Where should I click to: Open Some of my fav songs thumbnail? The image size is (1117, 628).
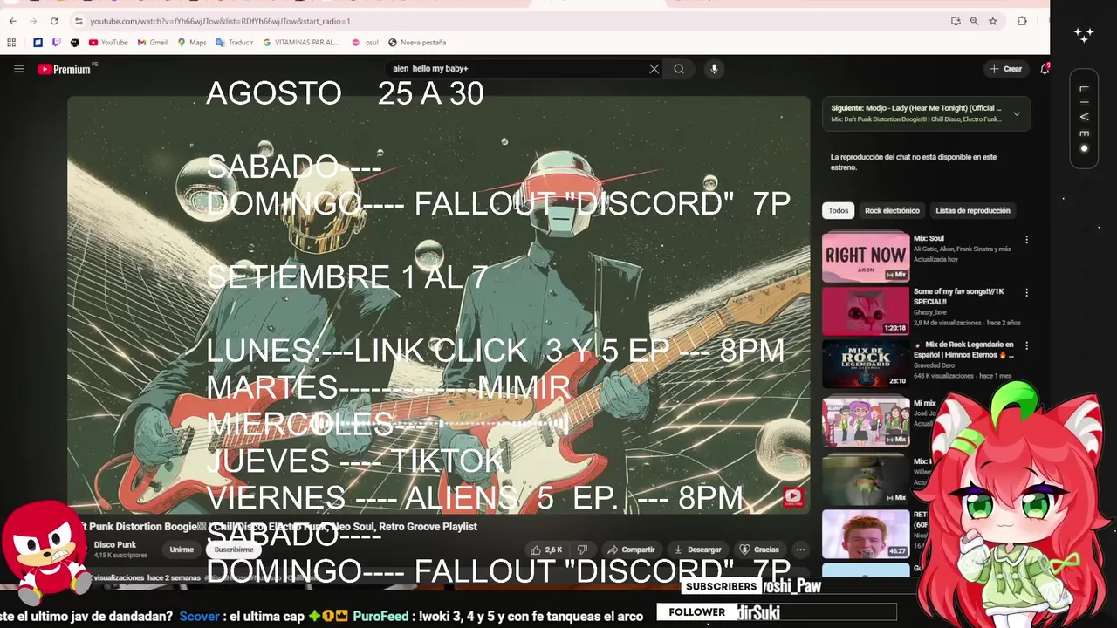(x=866, y=311)
